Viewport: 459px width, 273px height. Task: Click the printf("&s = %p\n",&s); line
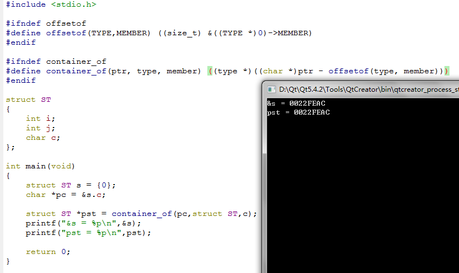coord(84,223)
